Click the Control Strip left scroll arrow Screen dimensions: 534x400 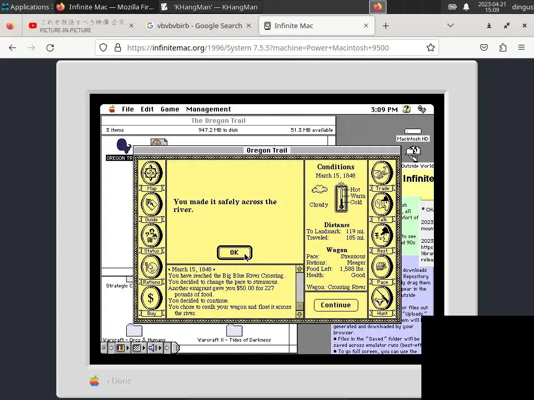click(x=111, y=348)
